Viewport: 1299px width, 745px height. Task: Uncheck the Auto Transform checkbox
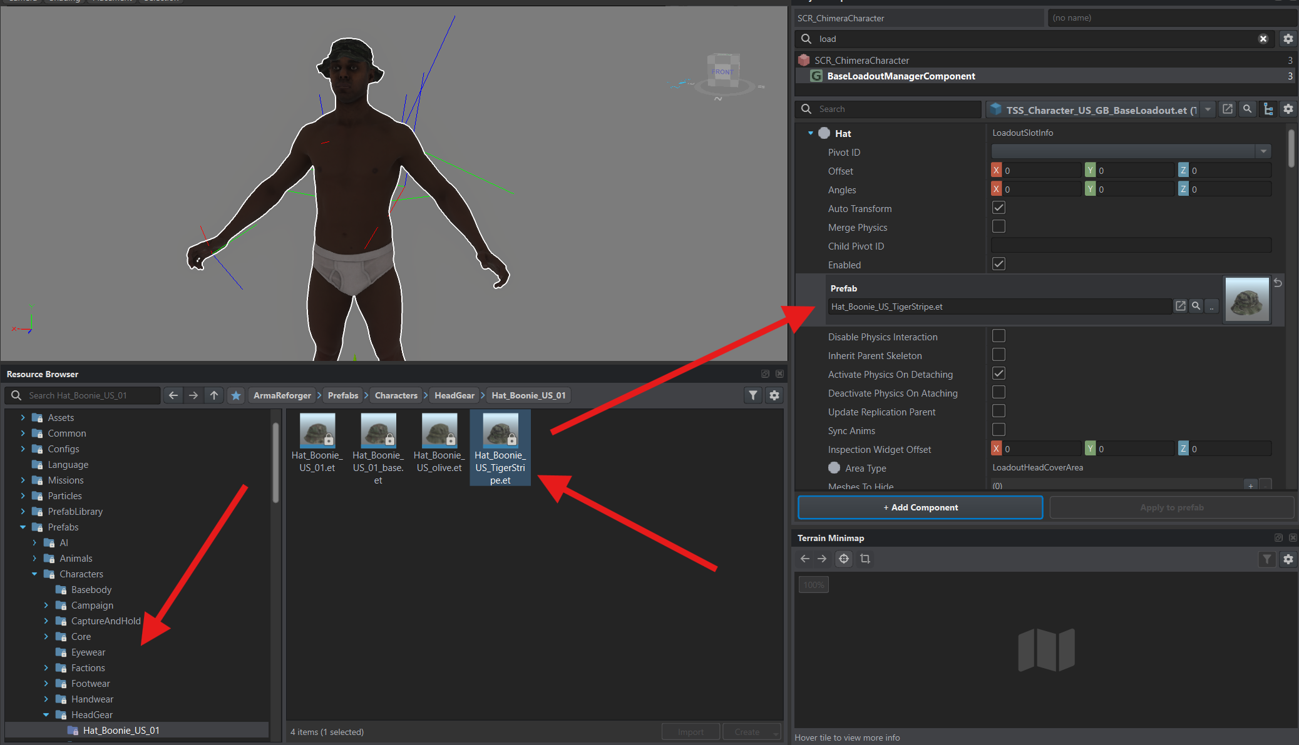(999, 208)
